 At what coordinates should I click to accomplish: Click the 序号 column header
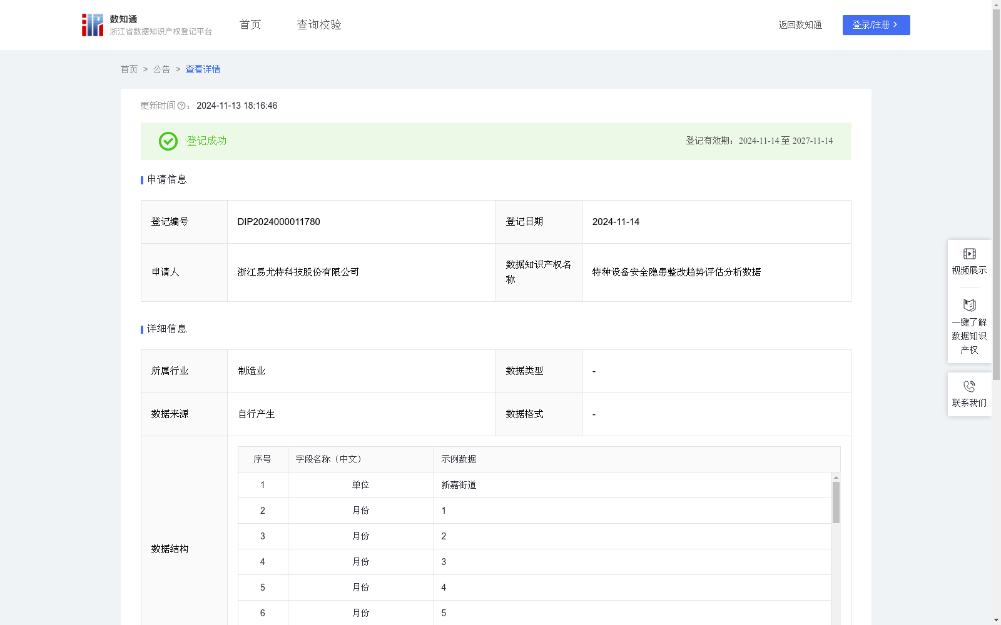point(263,459)
